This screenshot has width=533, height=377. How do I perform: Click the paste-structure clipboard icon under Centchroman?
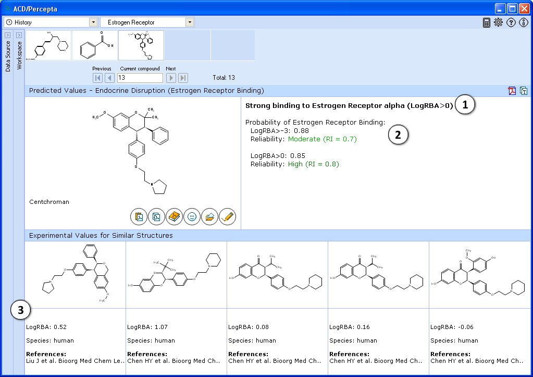click(x=139, y=216)
